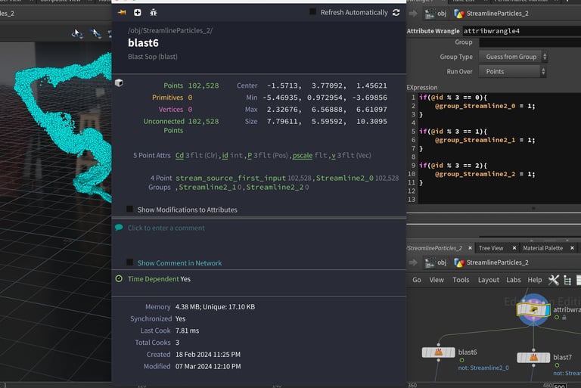Click the attribwrangle4 node name field
The width and height of the screenshot is (581, 388).
tap(521, 31)
